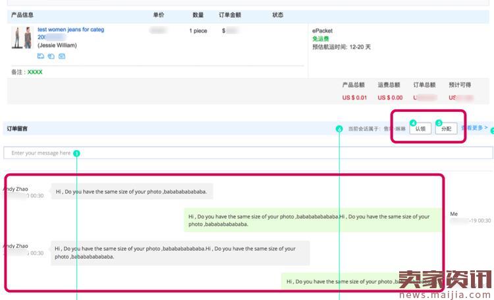Open the order number link starting with 20

click(51, 37)
